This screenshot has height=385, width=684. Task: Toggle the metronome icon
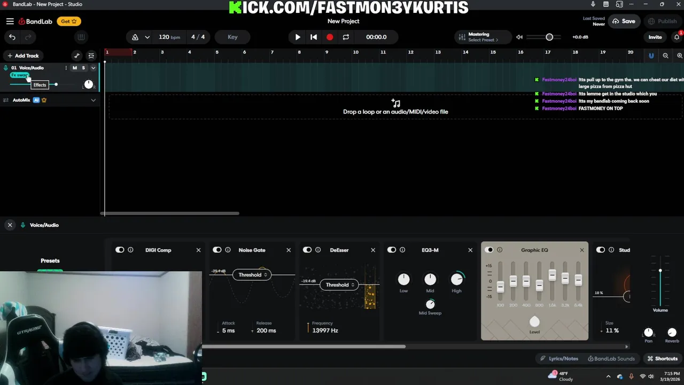(x=135, y=37)
